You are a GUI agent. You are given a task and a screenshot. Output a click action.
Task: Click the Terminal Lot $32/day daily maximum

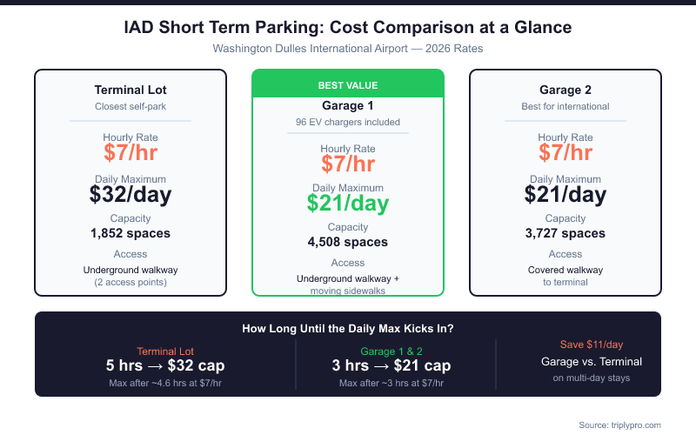click(130, 194)
